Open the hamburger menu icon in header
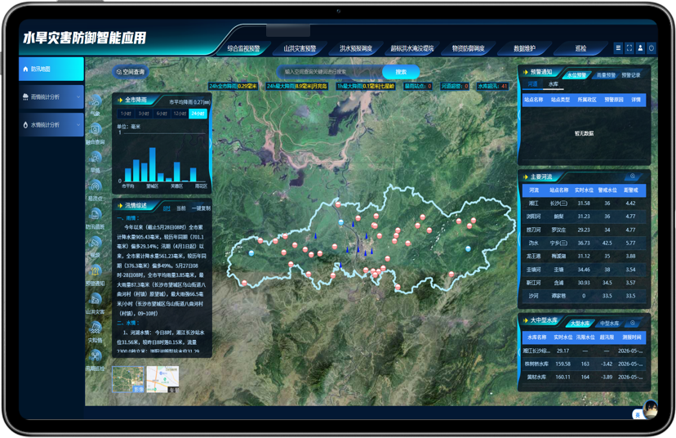 tap(618, 48)
